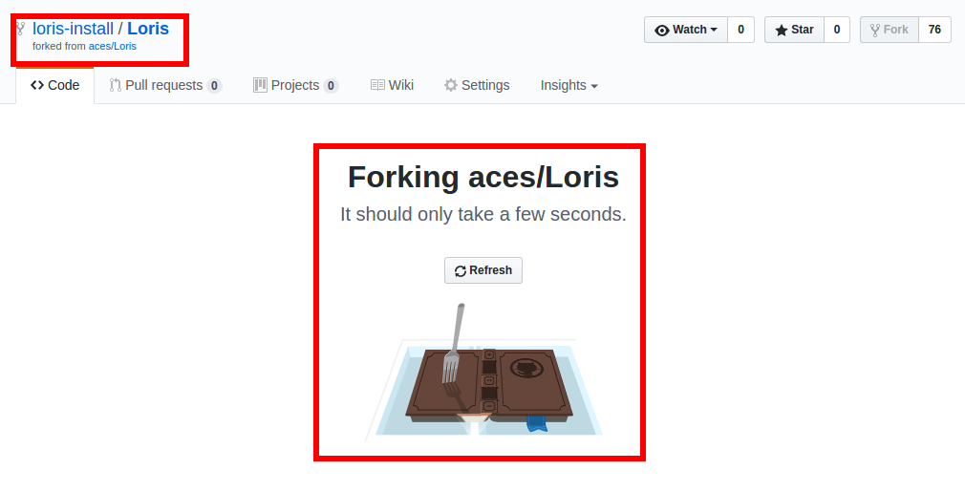Click the star icon in Star button
The image size is (965, 492).
pos(781,31)
